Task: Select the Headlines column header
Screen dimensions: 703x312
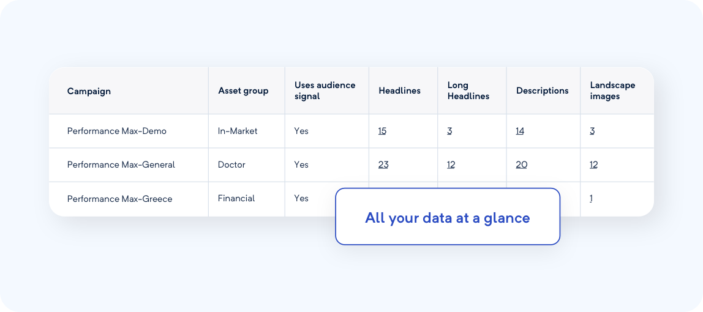Action: coord(399,91)
